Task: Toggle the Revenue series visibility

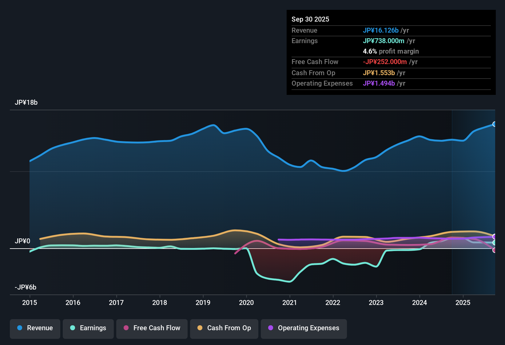Action: pos(35,328)
